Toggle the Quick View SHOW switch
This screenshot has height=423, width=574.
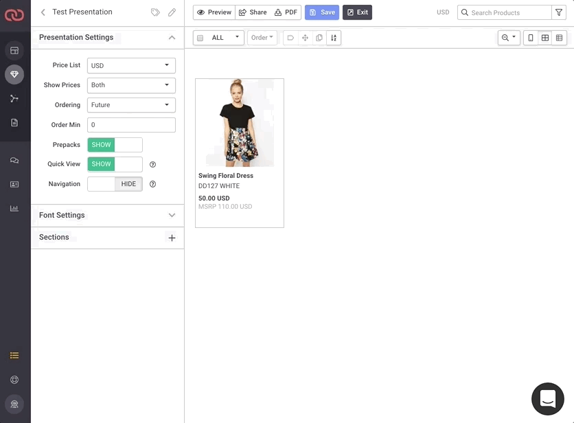(x=115, y=164)
